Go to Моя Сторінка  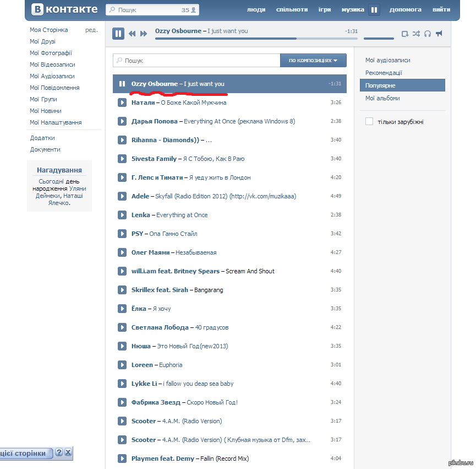point(49,30)
